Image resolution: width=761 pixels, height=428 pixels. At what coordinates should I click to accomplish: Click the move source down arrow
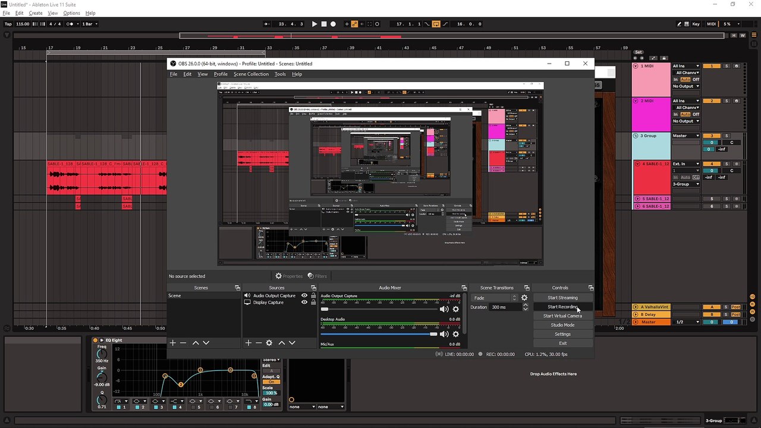click(x=293, y=343)
